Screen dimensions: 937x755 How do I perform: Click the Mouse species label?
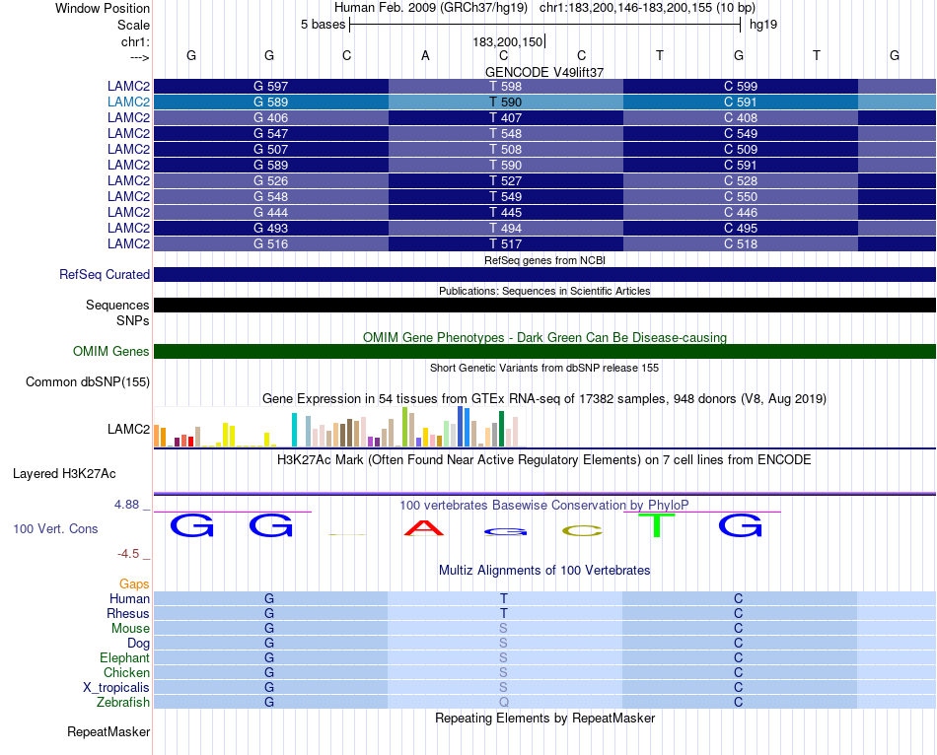[130, 629]
